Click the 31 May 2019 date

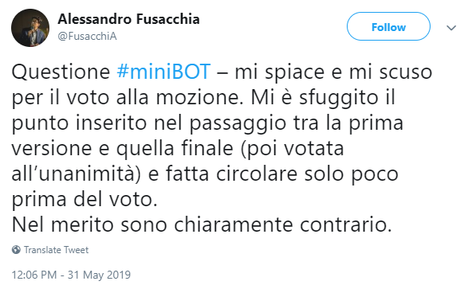[99, 275]
